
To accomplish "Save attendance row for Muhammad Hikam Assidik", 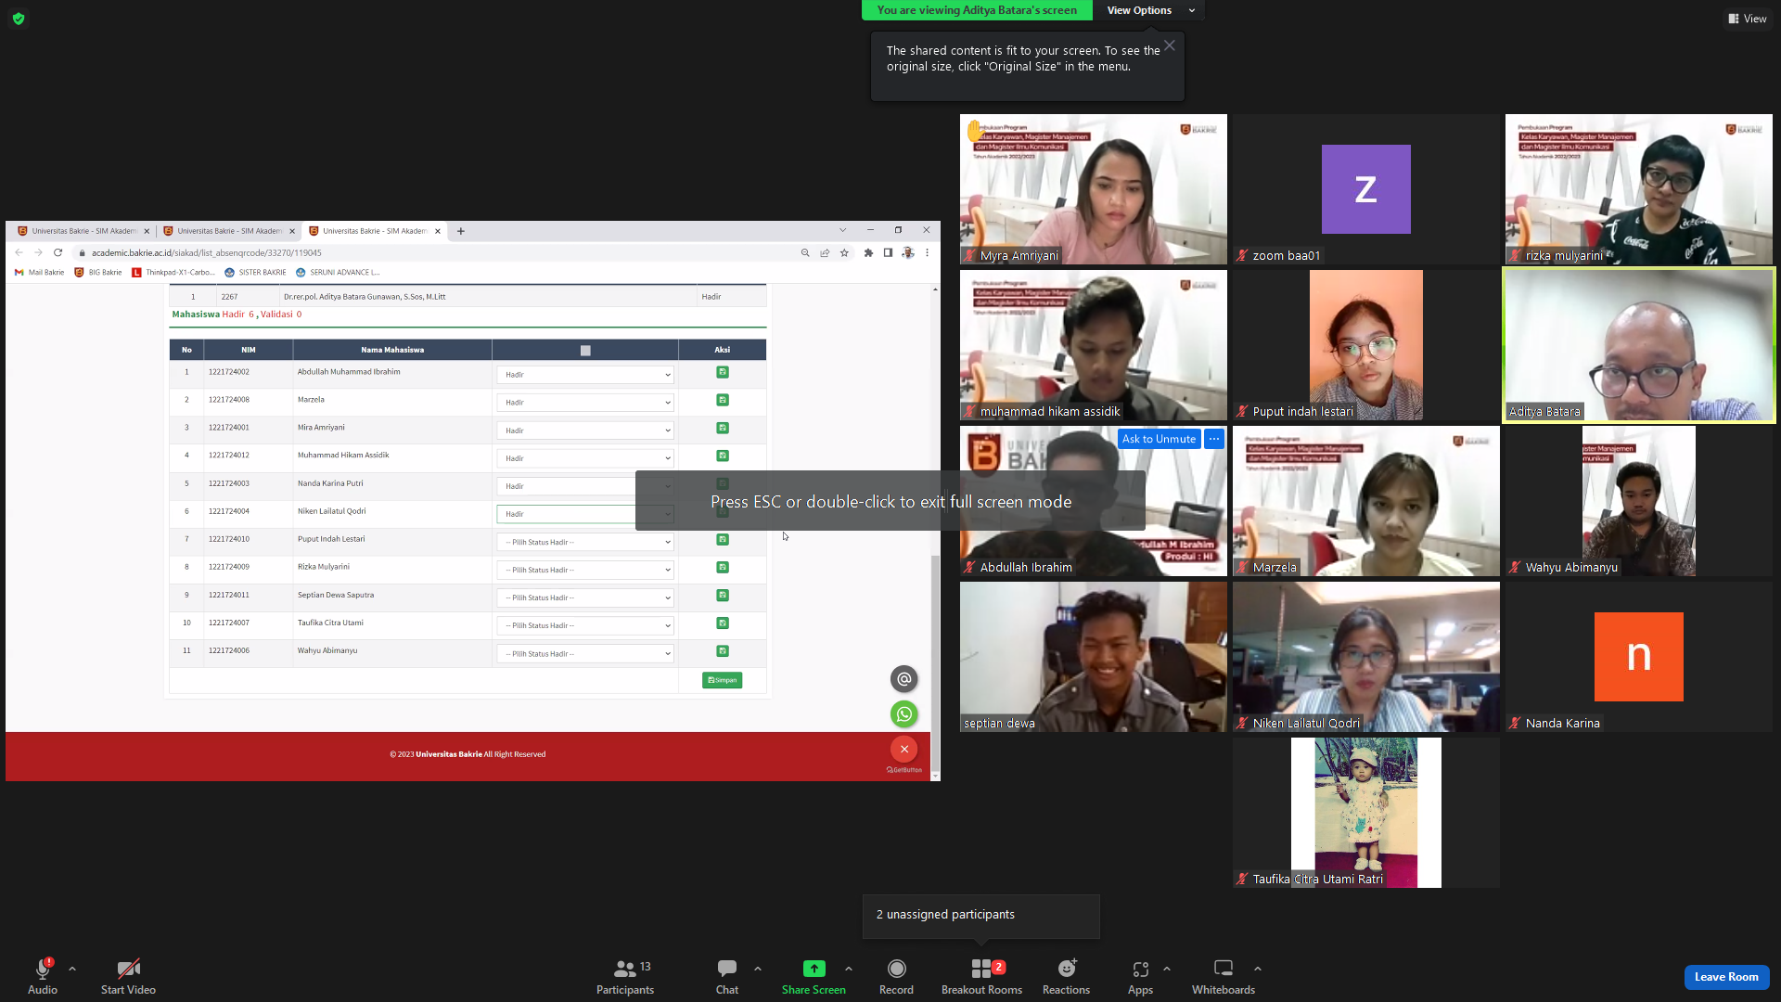I will [723, 456].
